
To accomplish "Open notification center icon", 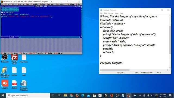I will pos(170,96).
